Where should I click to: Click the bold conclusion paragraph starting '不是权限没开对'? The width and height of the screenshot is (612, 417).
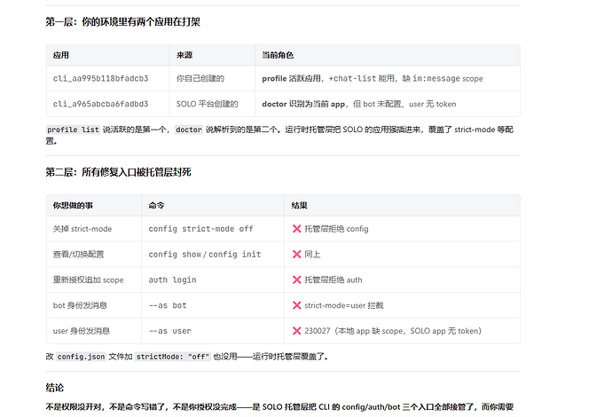(279, 407)
